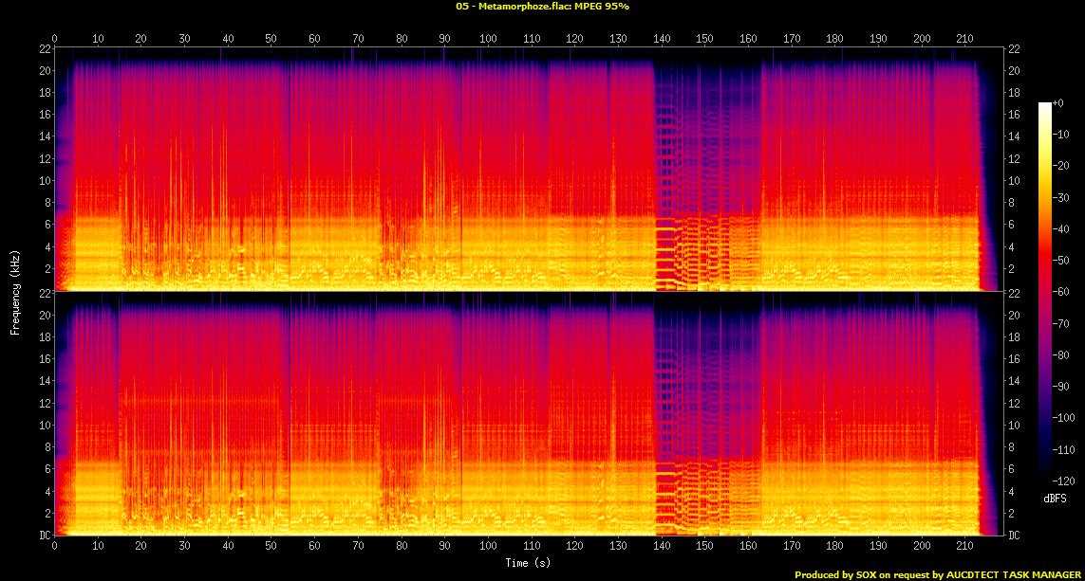Click the 20 mark on top time axis
This screenshot has width=1085, height=581.
[141, 38]
